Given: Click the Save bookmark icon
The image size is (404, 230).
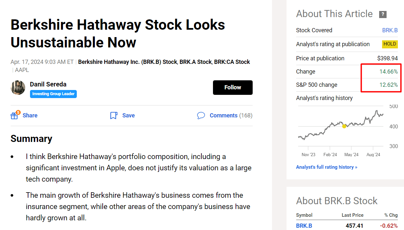Looking at the screenshot, I should [x=113, y=115].
